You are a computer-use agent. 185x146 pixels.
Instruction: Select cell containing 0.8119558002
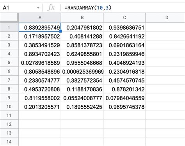click(x=40, y=98)
